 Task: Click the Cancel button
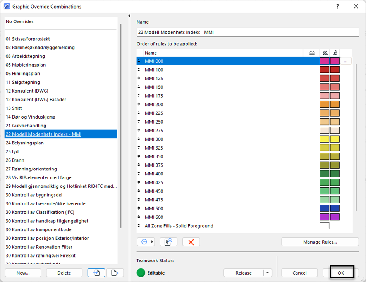[299, 273]
